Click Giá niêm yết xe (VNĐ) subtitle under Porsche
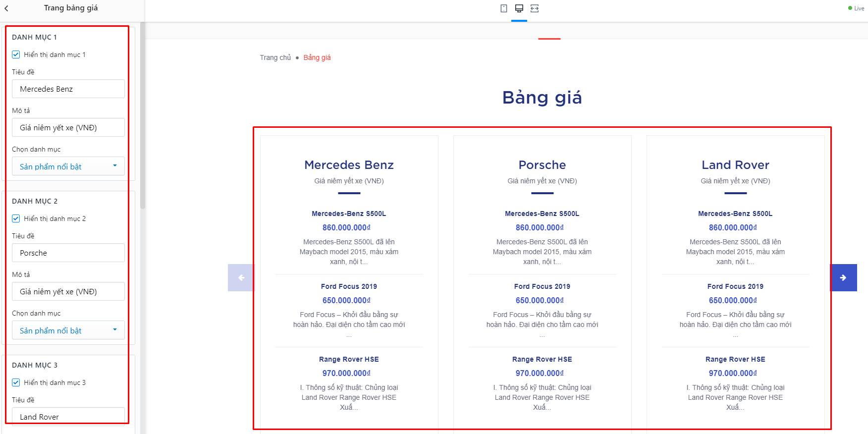 (542, 181)
